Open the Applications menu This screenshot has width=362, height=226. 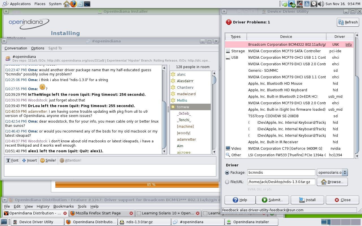click(20, 4)
